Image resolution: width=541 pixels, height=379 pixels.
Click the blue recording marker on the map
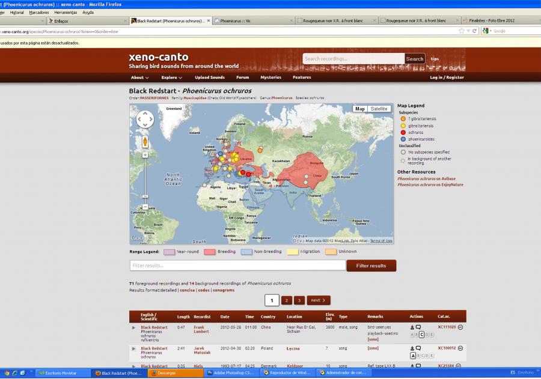(x=220, y=154)
